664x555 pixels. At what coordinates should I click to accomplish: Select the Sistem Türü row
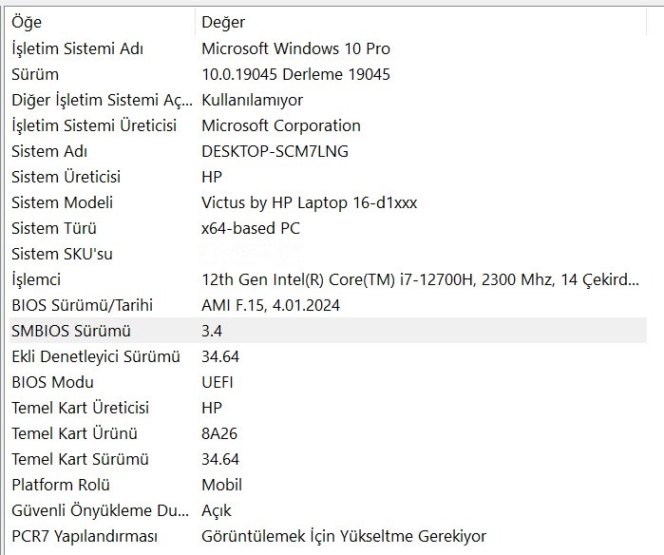54,228
